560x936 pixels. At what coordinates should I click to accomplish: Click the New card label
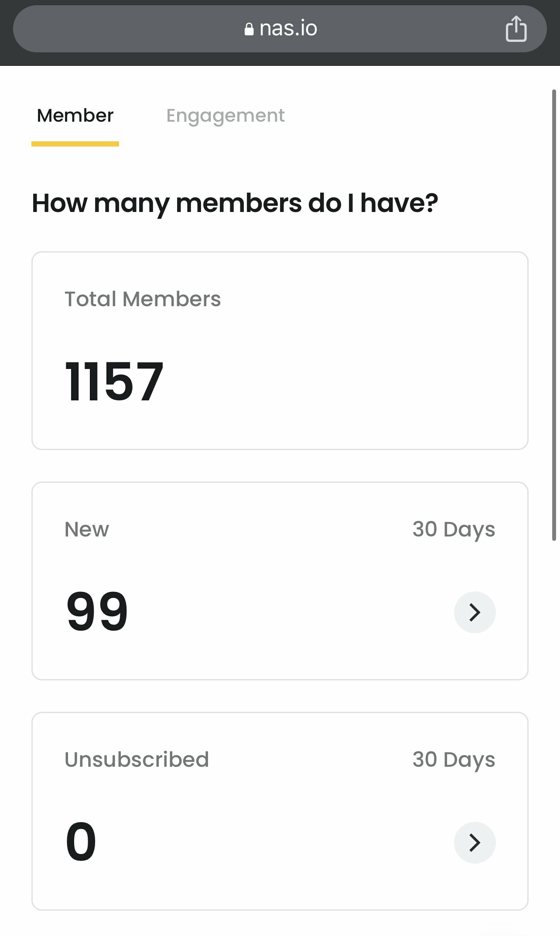pos(87,529)
